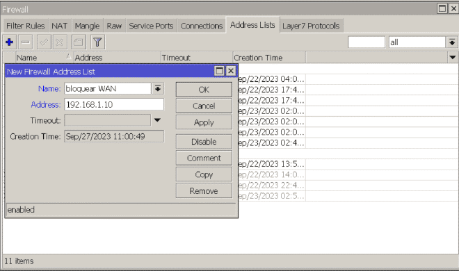Viewport: 459px width, 271px height.
Task: Switch to Layer7 Protocols tab
Action: click(311, 26)
